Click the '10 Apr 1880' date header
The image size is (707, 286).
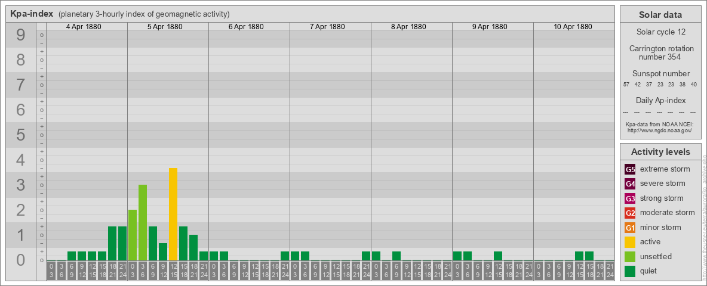pos(573,27)
